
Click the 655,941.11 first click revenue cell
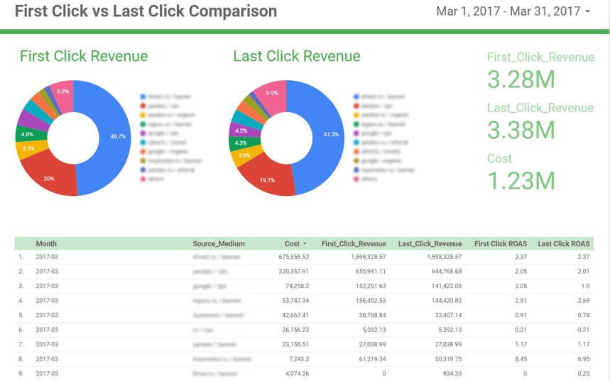[x=371, y=271]
